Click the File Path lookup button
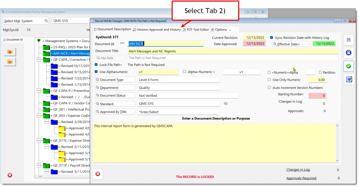Screen dimensions: 359x187 click(x=110, y=58)
